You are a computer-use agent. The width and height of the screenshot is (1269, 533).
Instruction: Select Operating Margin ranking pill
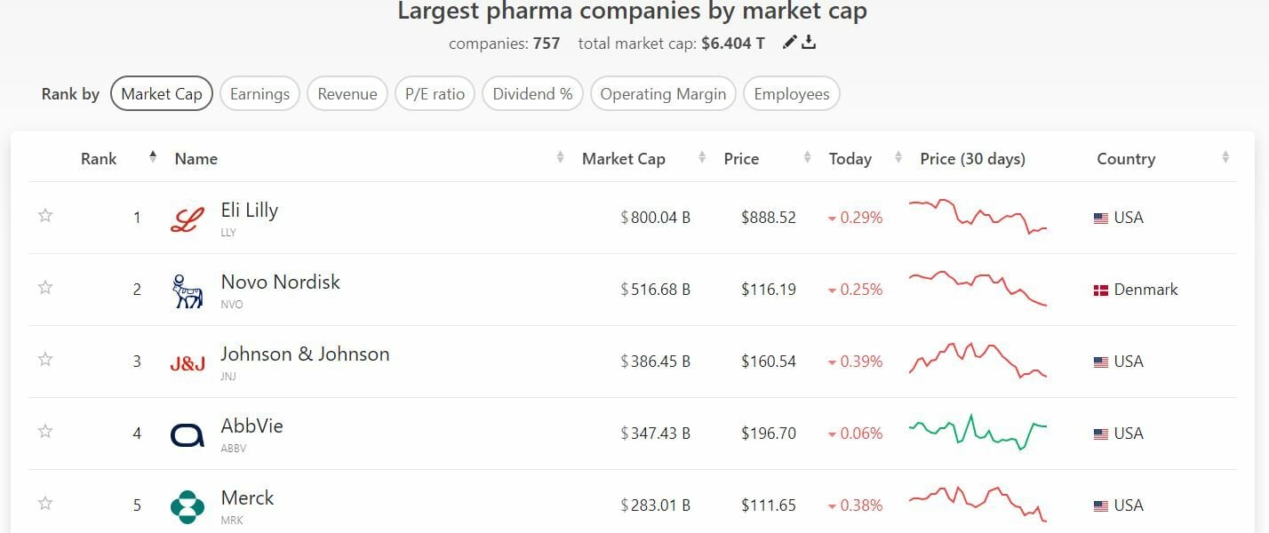663,94
